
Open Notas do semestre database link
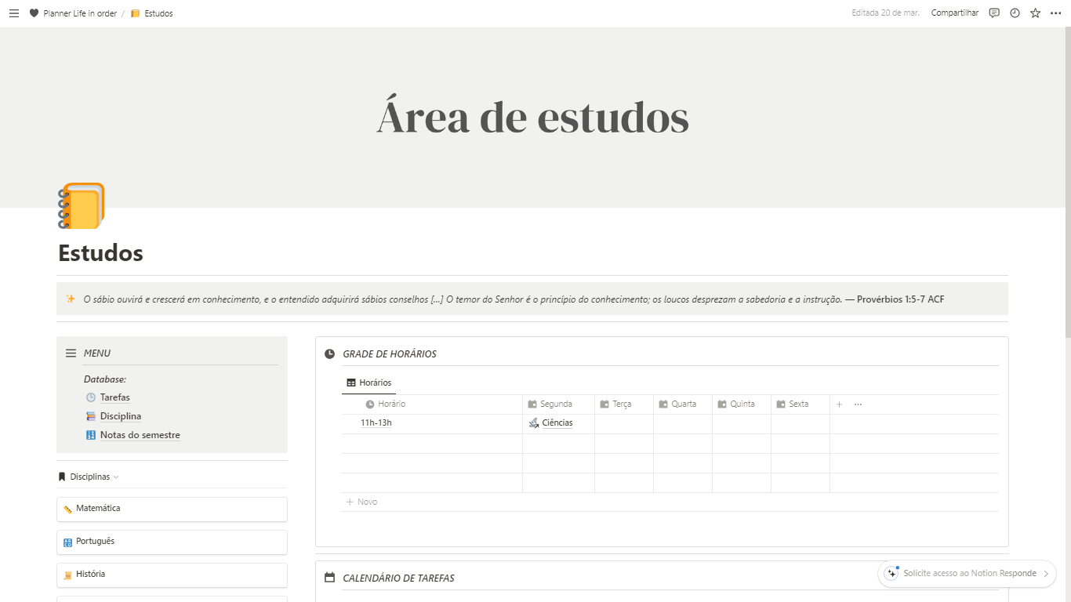pos(140,435)
